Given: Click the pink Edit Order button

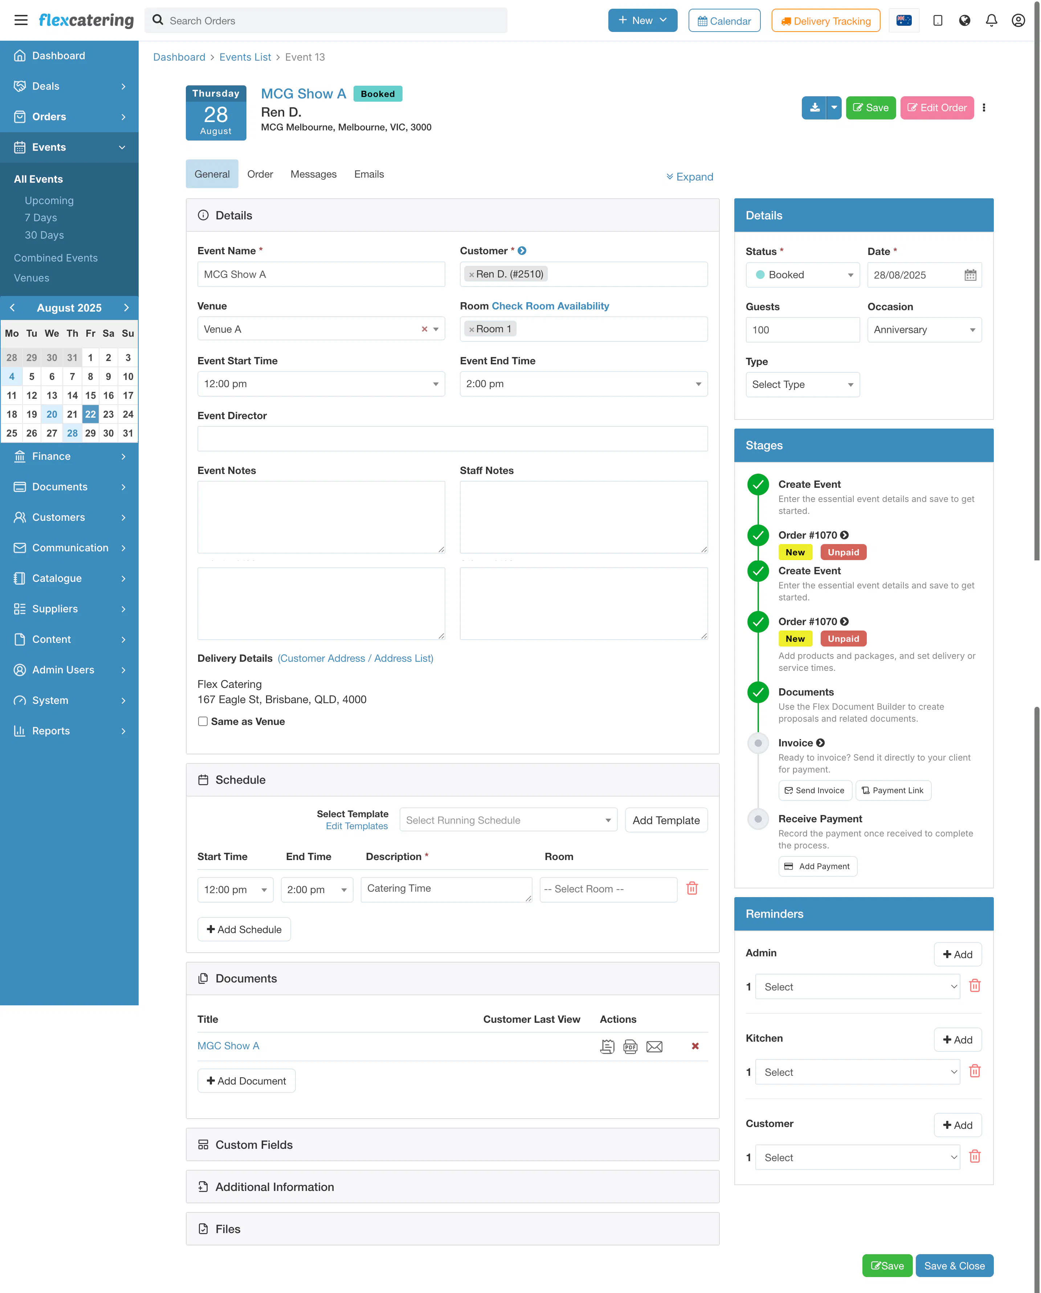Looking at the screenshot, I should click(937, 108).
